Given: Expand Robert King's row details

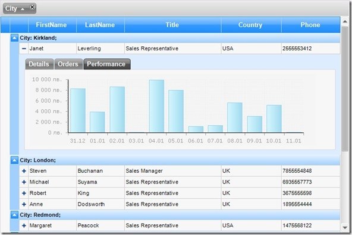Looking at the screenshot, I should click(24, 193).
